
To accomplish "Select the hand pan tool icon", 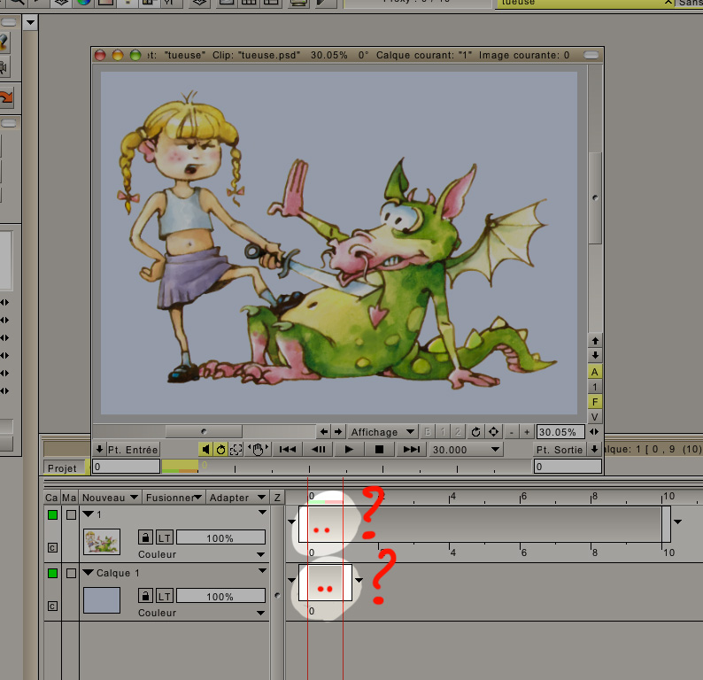I will (x=258, y=449).
